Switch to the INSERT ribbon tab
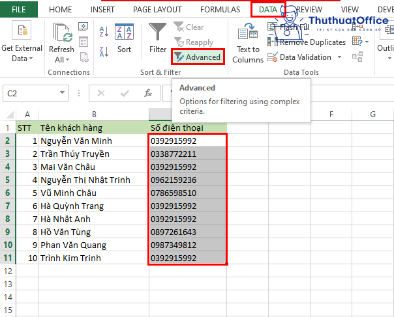 pos(102,10)
